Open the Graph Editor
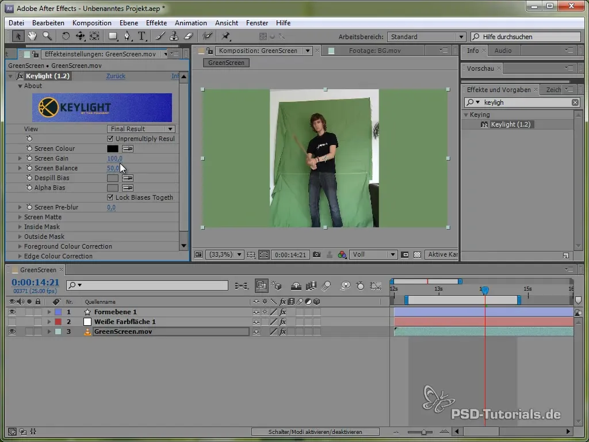The height and width of the screenshot is (442, 589). coord(376,286)
